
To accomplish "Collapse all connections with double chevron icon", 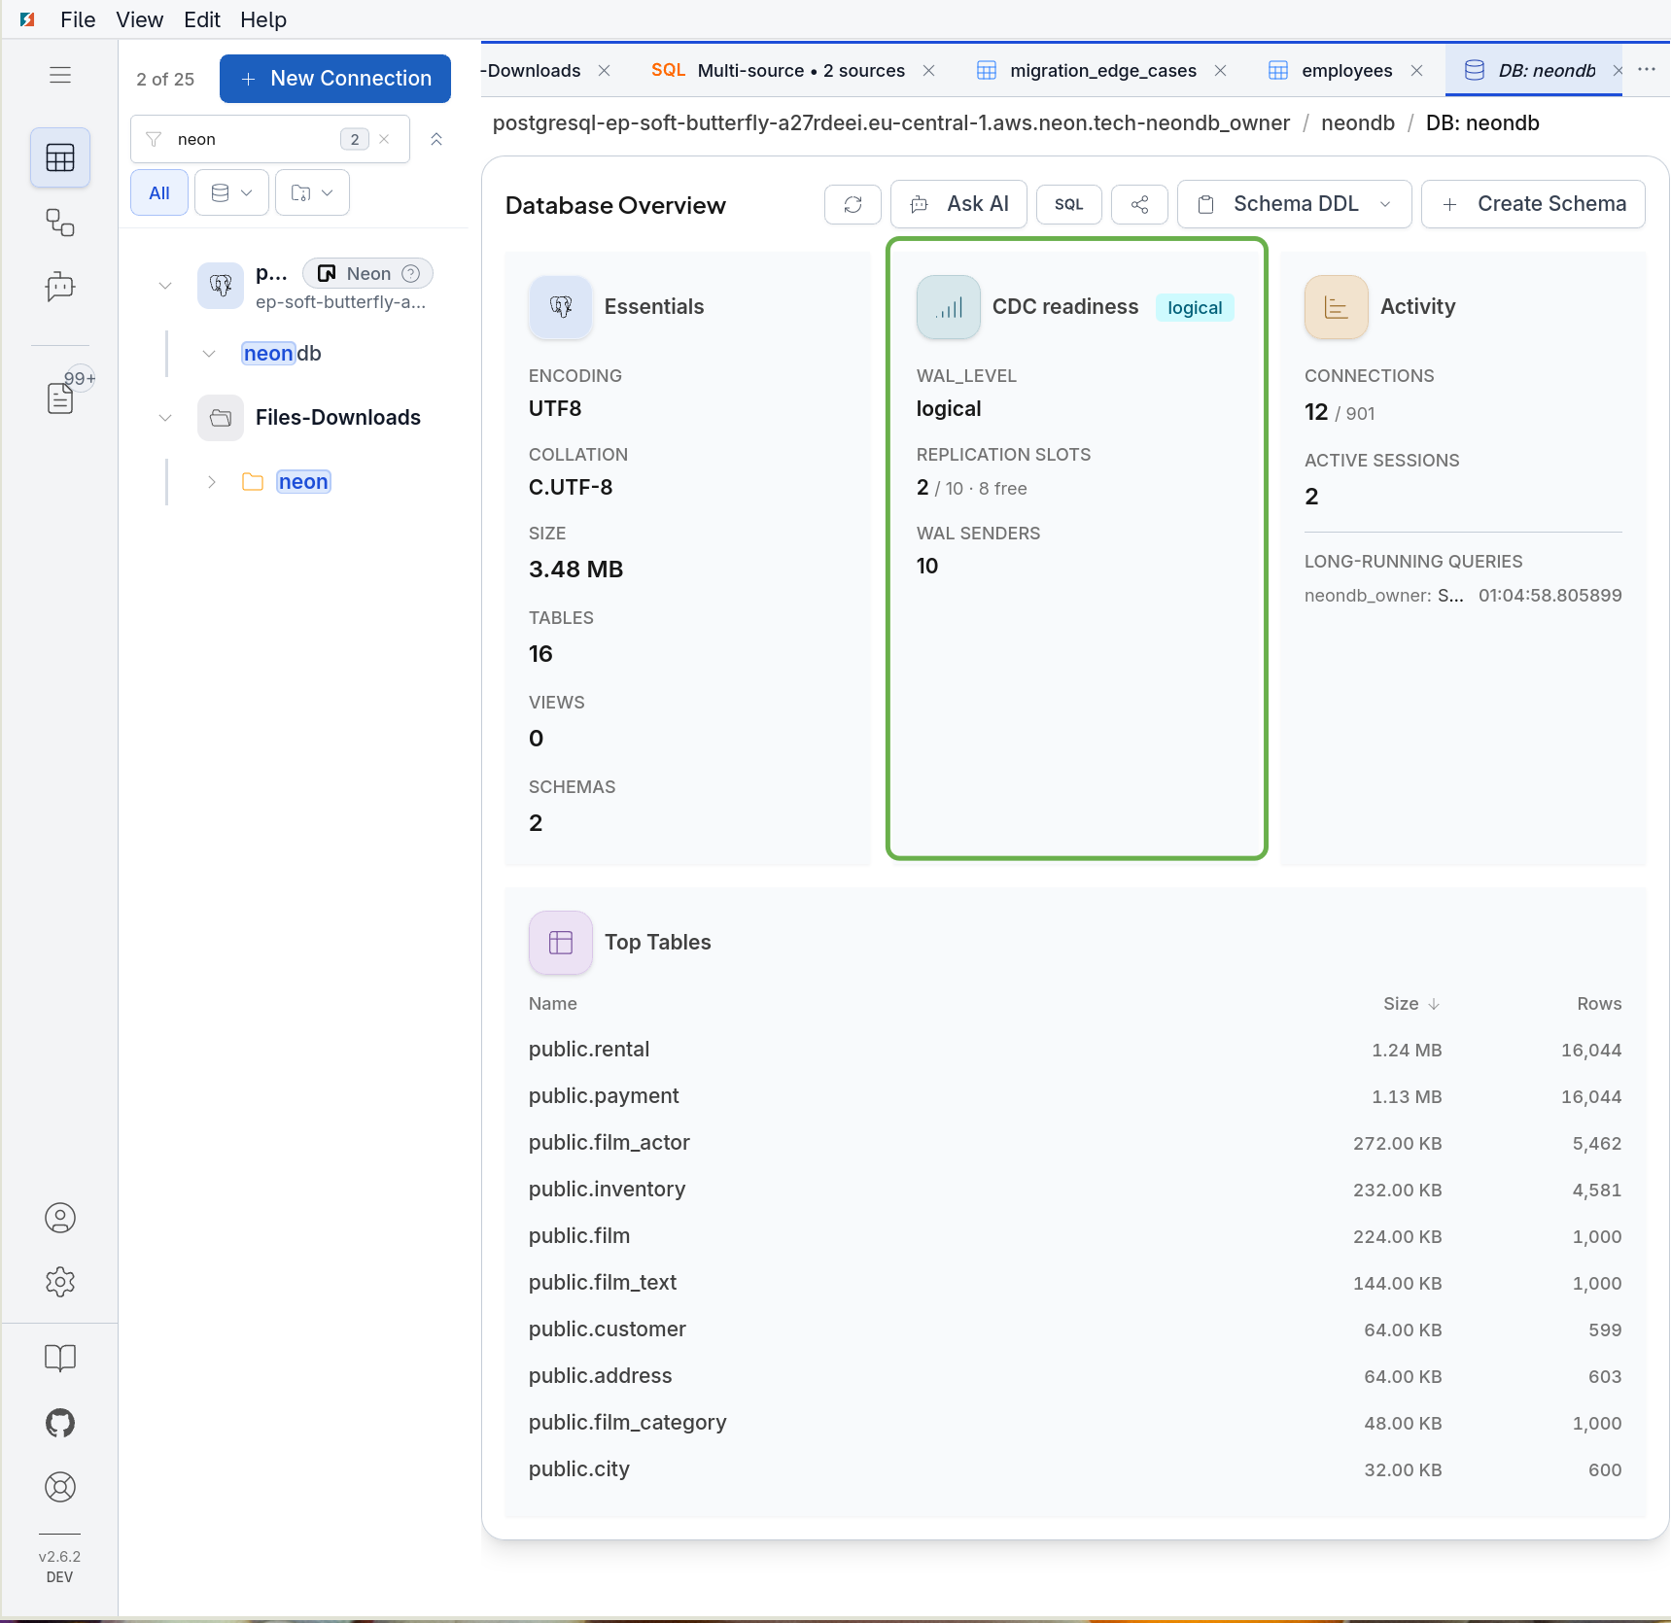I will pos(436,139).
